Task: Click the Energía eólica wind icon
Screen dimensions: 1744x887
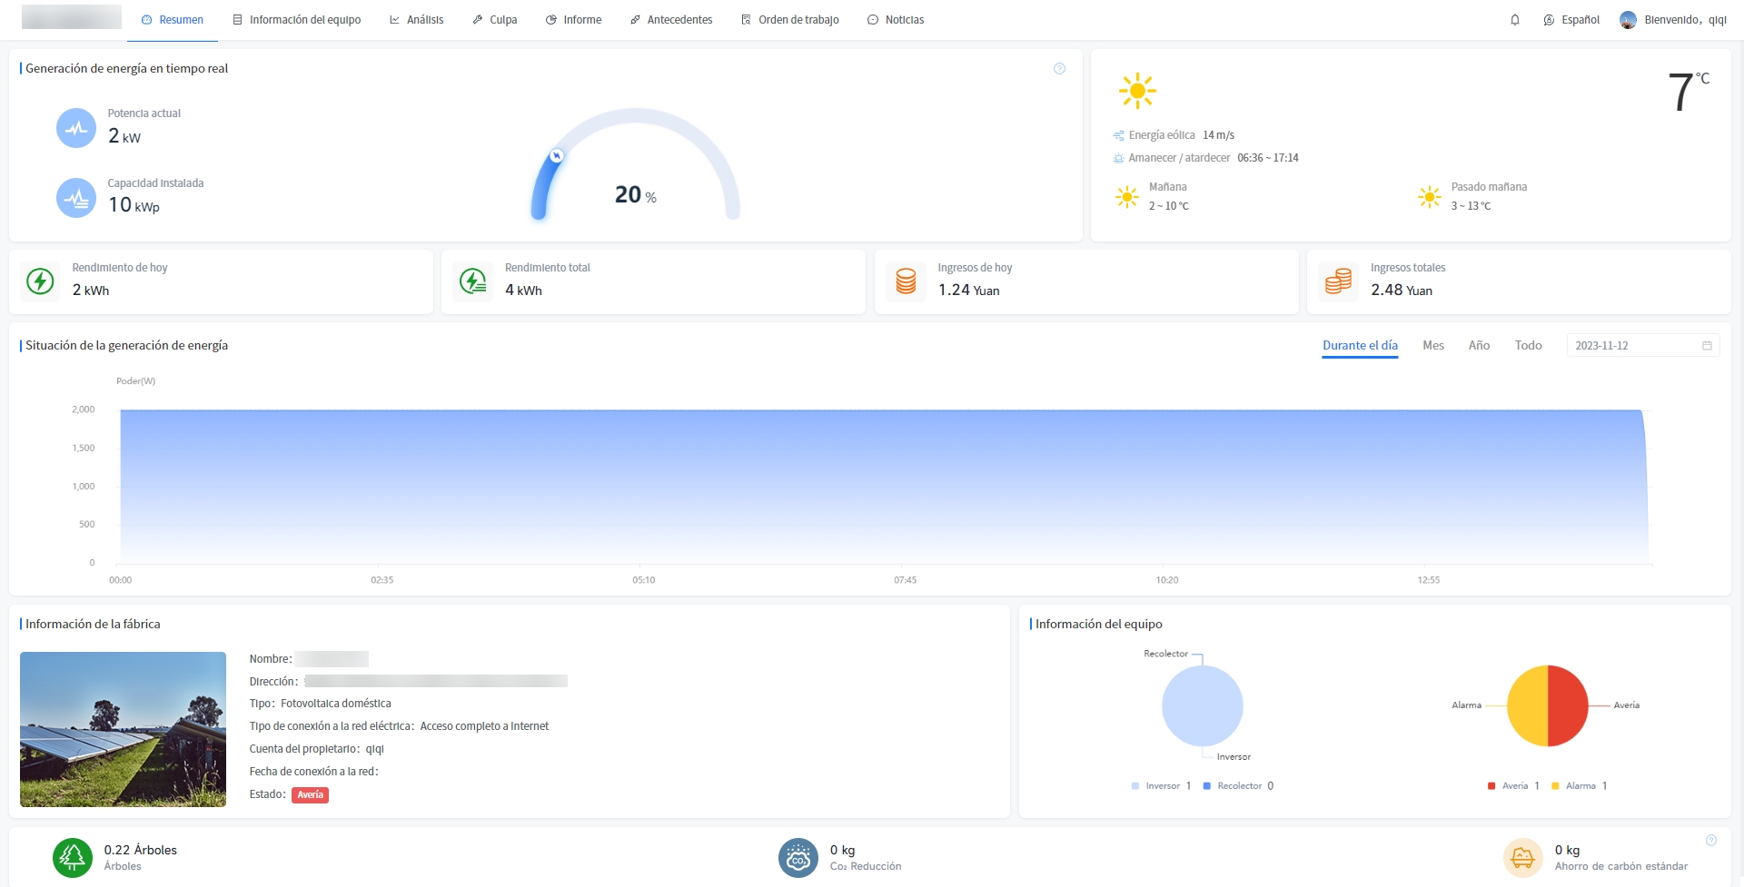Action: pyautogui.click(x=1118, y=135)
